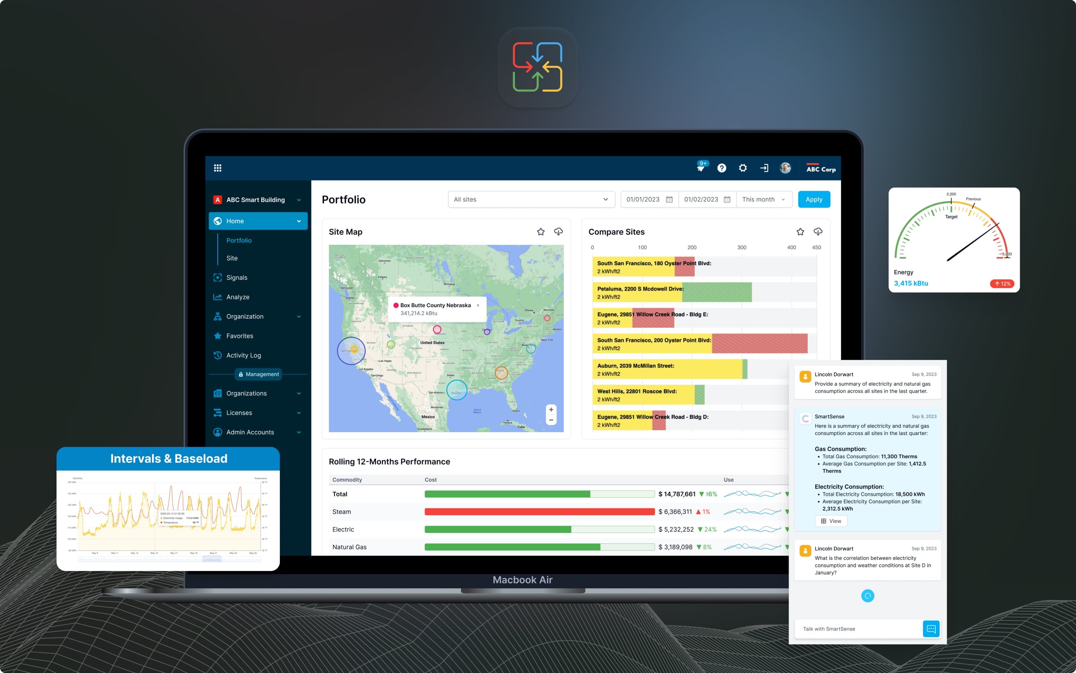Select the Site menu item
This screenshot has width=1076, height=673.
(232, 257)
